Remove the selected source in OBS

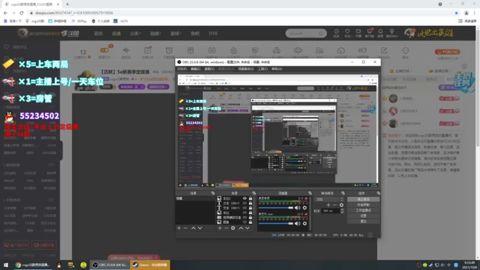226,228
